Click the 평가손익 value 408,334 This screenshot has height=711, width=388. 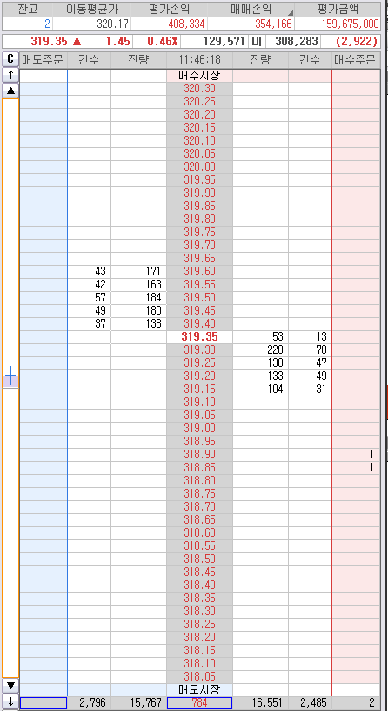170,24
